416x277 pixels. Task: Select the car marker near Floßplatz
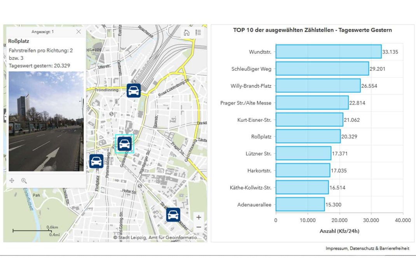96,161
